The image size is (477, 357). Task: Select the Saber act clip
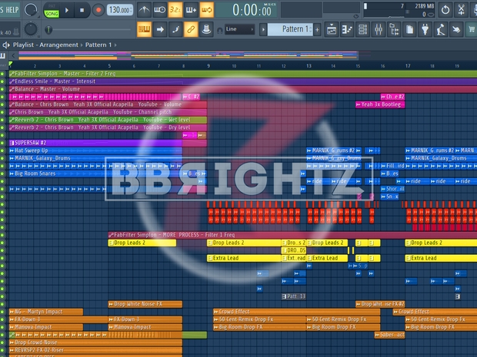click(x=389, y=335)
